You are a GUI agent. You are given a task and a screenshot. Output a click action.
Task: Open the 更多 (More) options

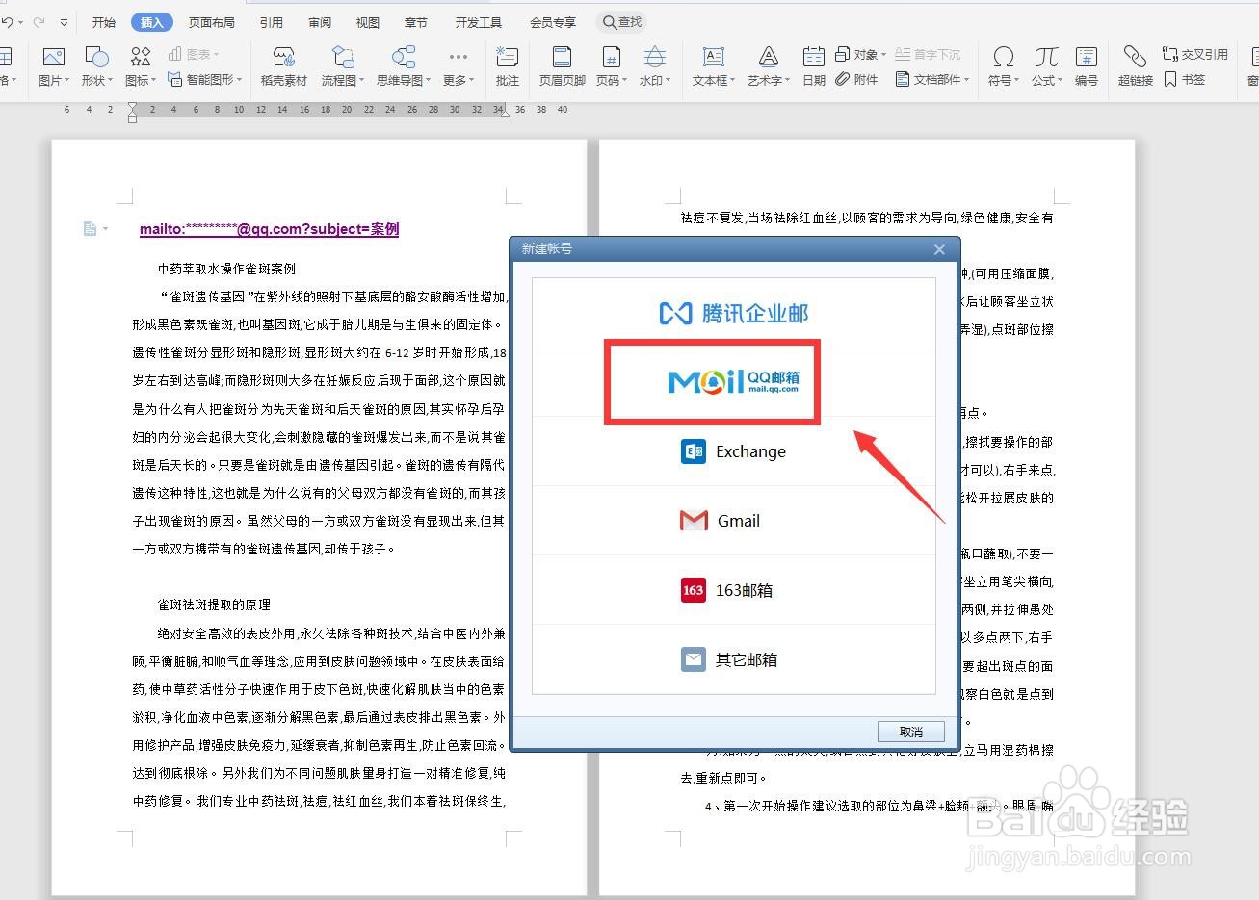(459, 65)
